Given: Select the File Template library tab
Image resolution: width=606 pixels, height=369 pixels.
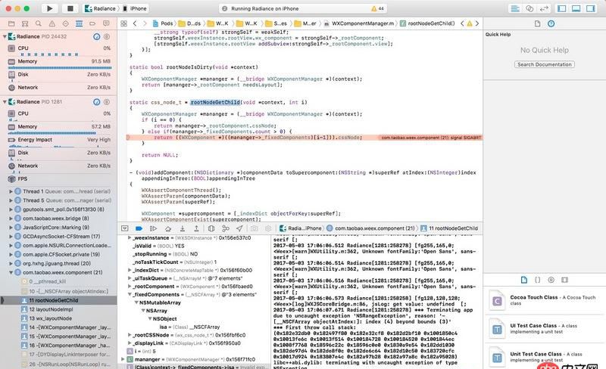Looking at the screenshot, I should (524, 280).
